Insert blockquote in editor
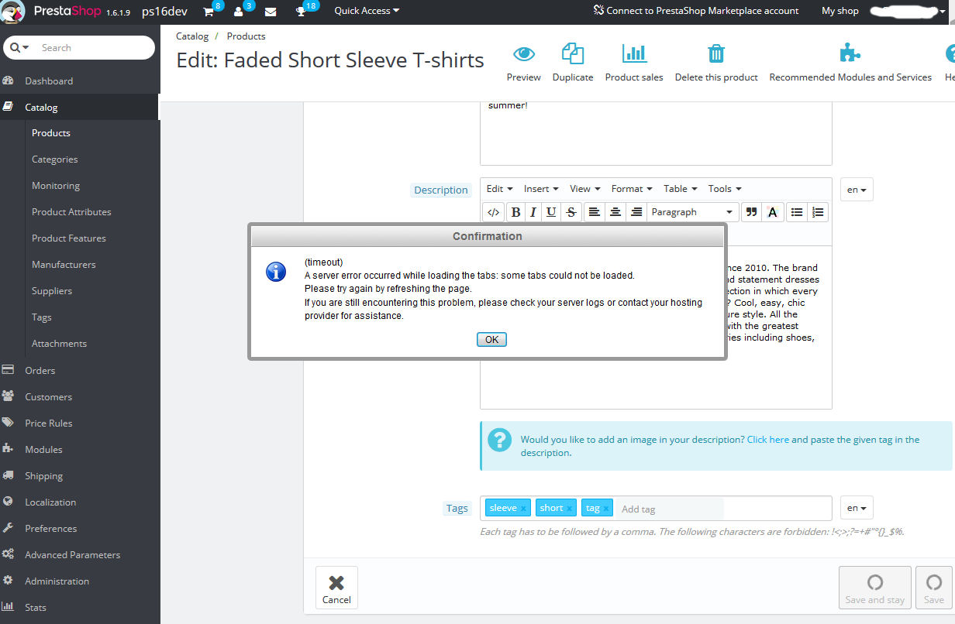955x624 pixels. tap(750, 212)
